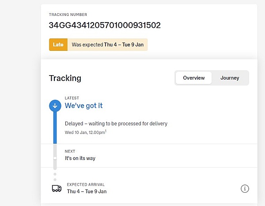
Task: Click the delivery truck icon
Action: coord(57,188)
